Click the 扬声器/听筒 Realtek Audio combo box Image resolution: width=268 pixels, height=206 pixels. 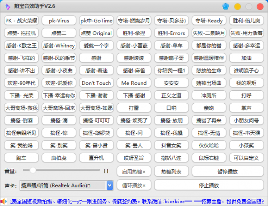point(67,185)
